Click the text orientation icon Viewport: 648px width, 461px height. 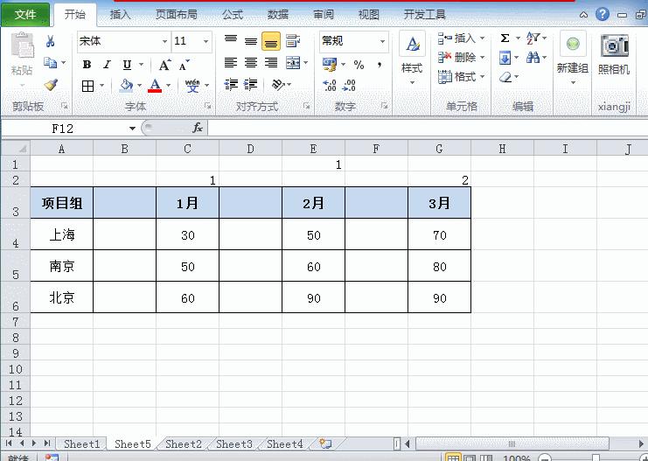coord(278,85)
